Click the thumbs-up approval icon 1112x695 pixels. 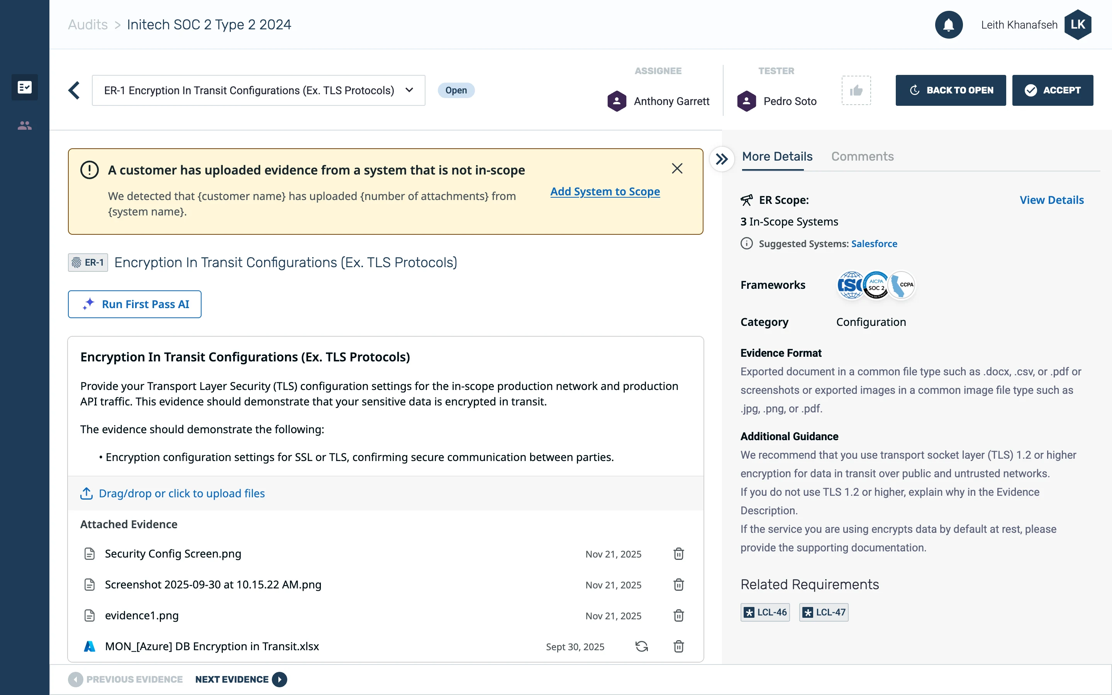tap(856, 91)
